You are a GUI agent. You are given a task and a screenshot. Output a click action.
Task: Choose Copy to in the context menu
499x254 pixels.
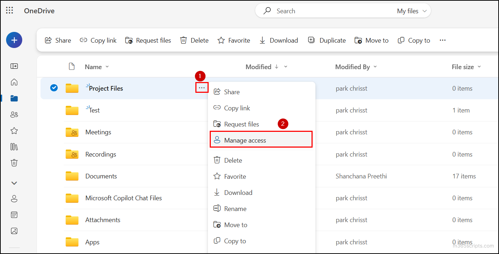pos(262,241)
